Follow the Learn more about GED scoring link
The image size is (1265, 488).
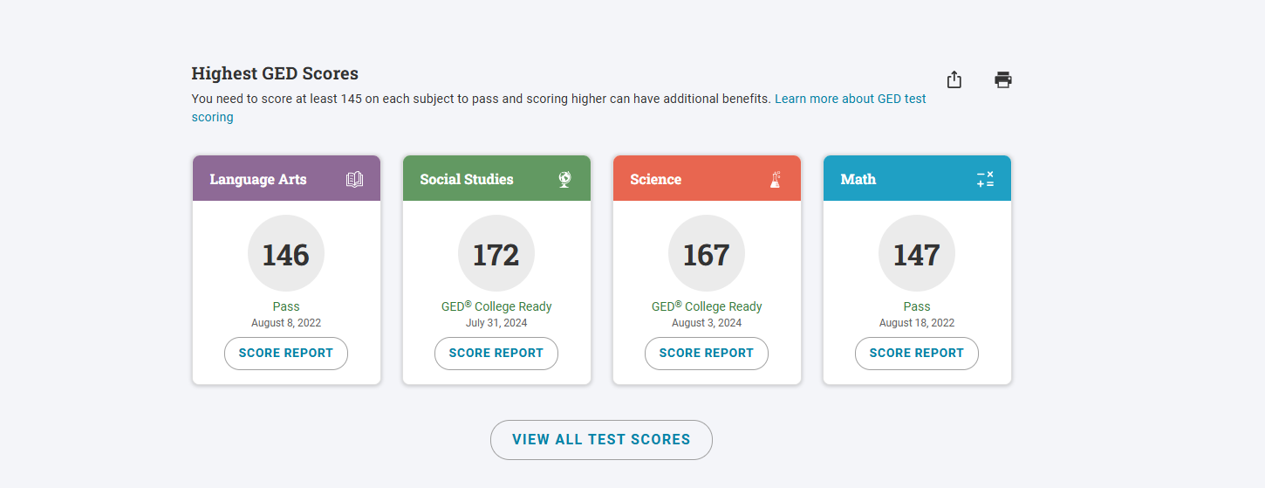[x=850, y=99]
